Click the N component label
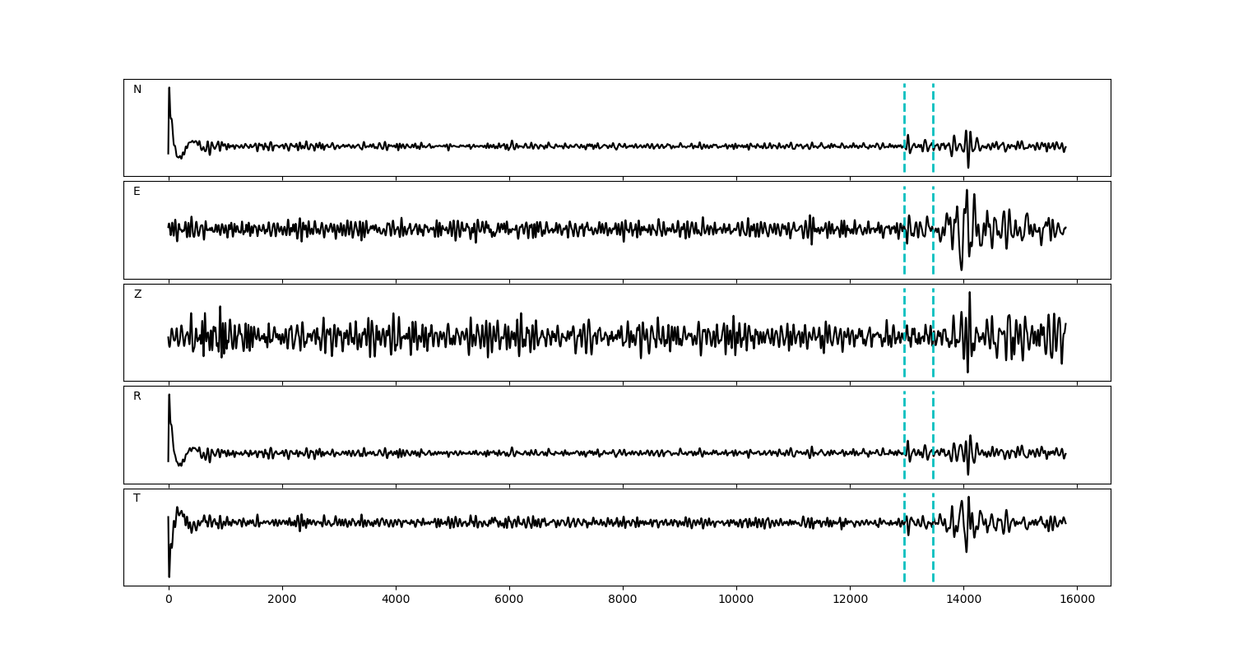This screenshot has width=1234, height=658. (x=137, y=90)
